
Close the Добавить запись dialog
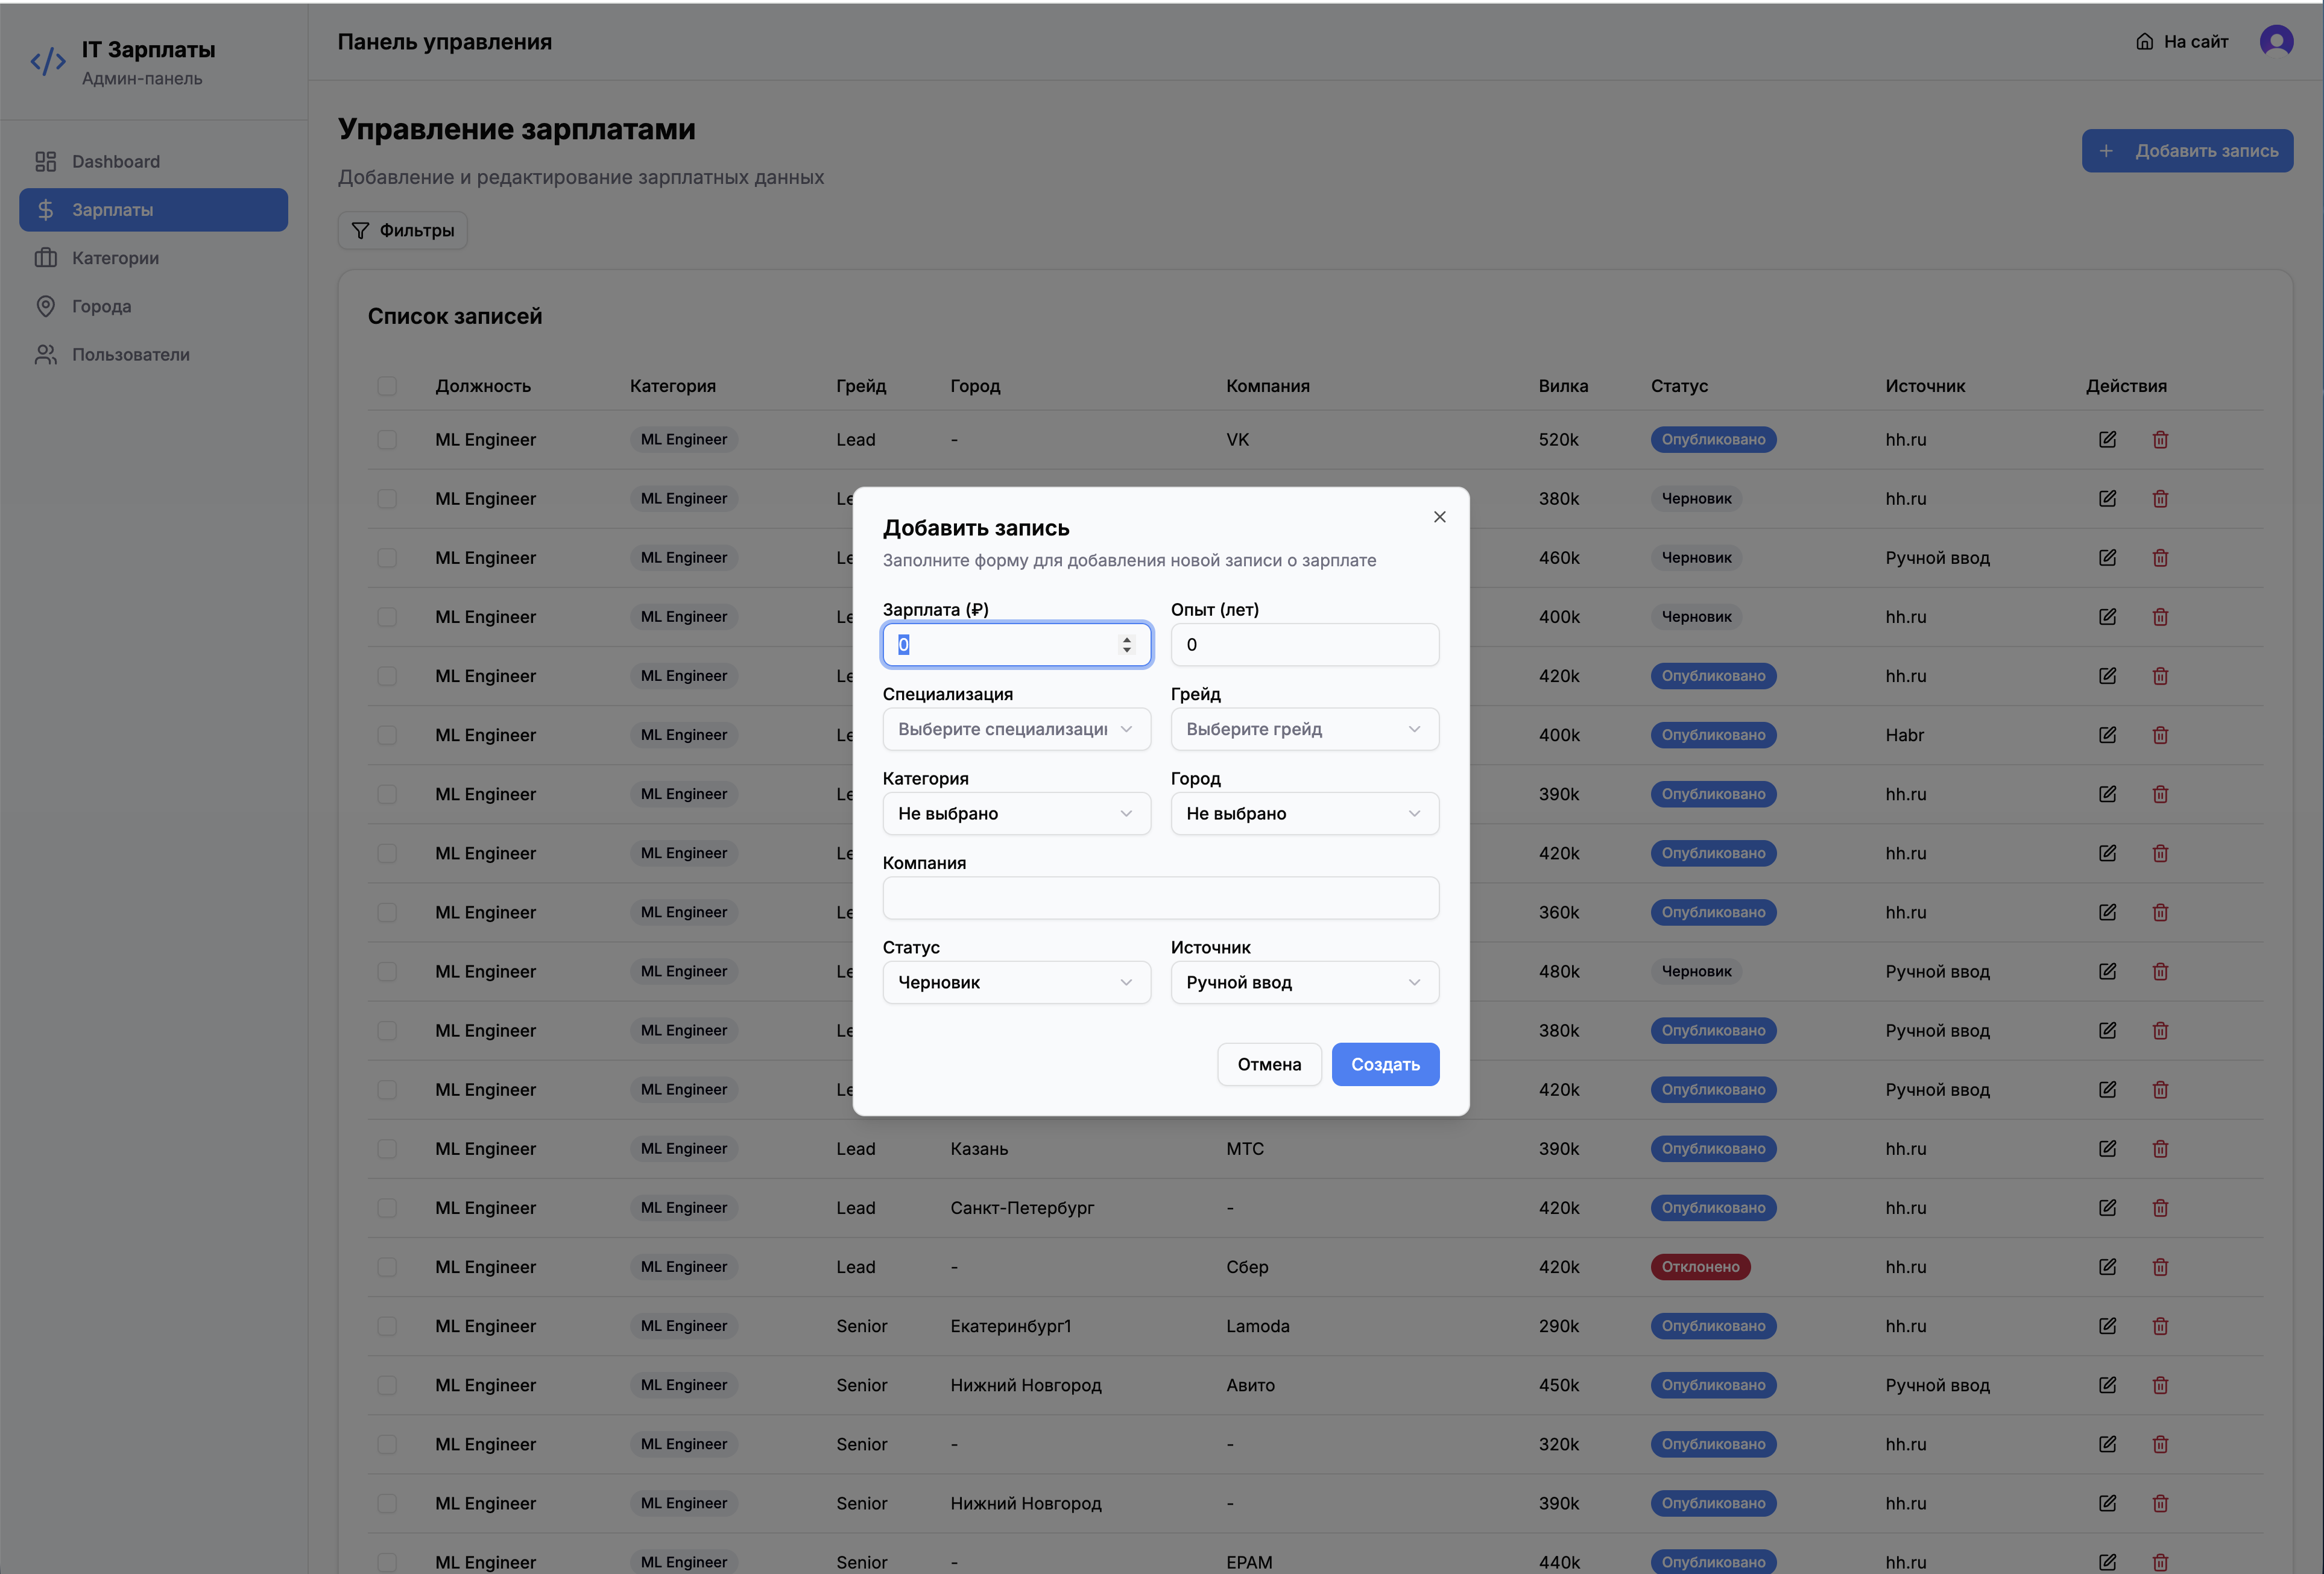tap(1439, 517)
